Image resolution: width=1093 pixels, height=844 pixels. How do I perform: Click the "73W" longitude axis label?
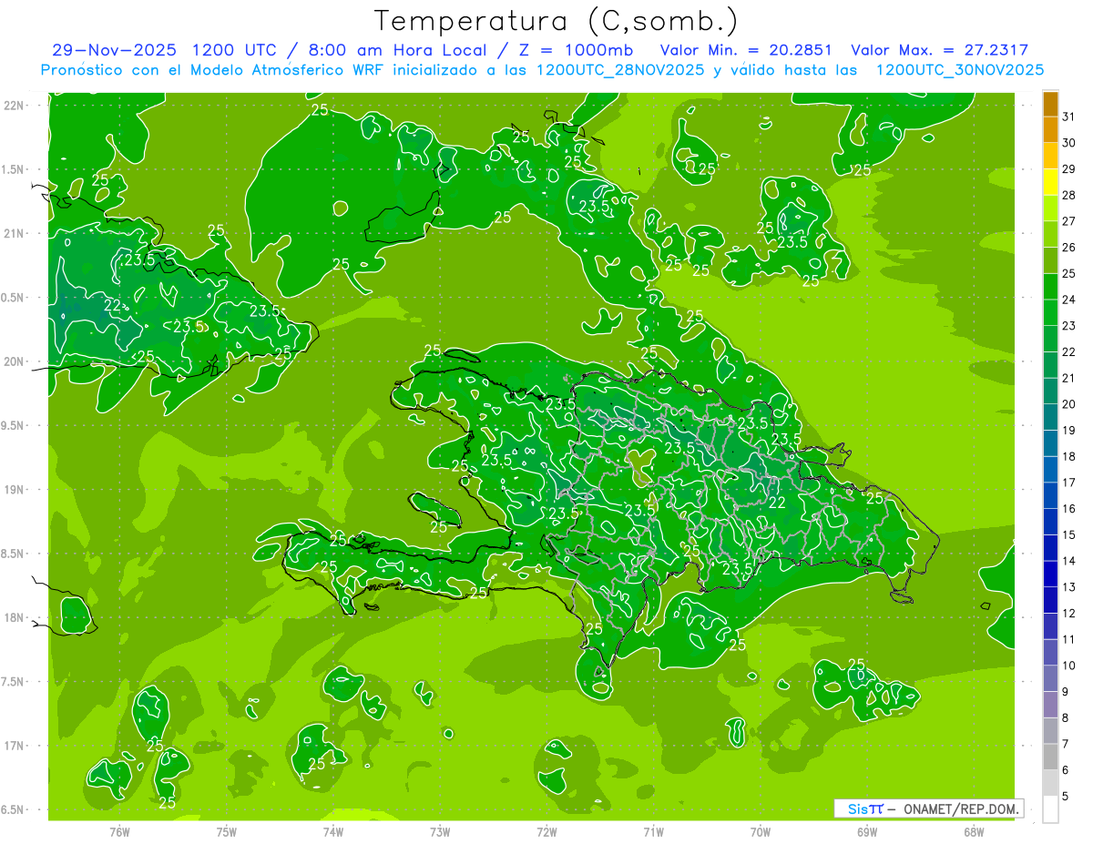(x=440, y=832)
